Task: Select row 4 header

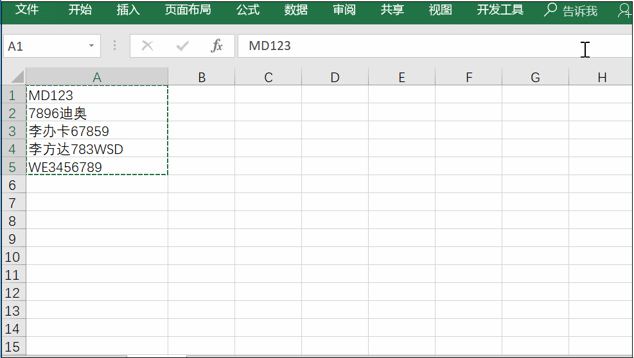Action: (x=13, y=149)
